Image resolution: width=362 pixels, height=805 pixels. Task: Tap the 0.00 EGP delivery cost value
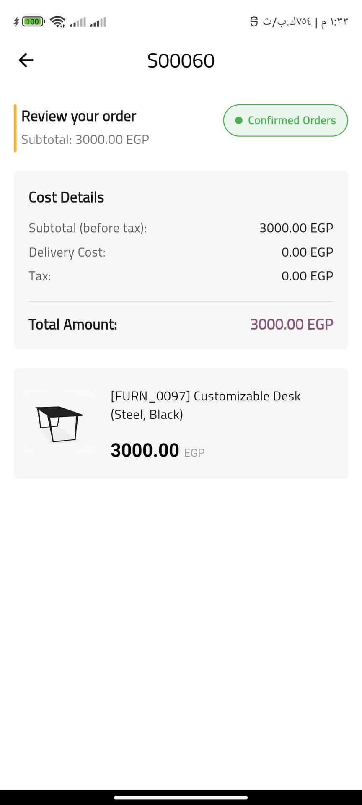(307, 252)
